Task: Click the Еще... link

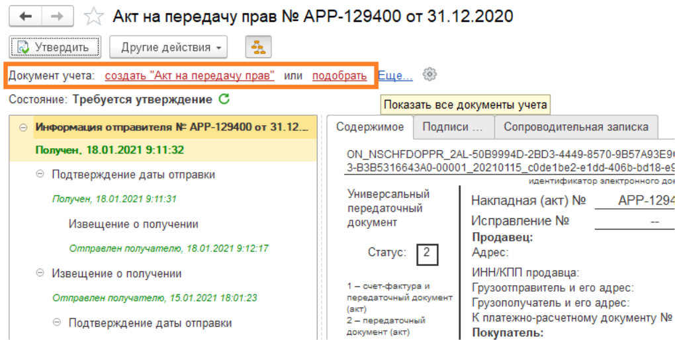Action: pos(395,75)
